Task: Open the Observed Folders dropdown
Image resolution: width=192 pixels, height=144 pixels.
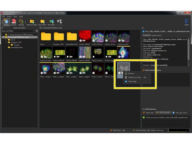Action: [x=33, y=31]
